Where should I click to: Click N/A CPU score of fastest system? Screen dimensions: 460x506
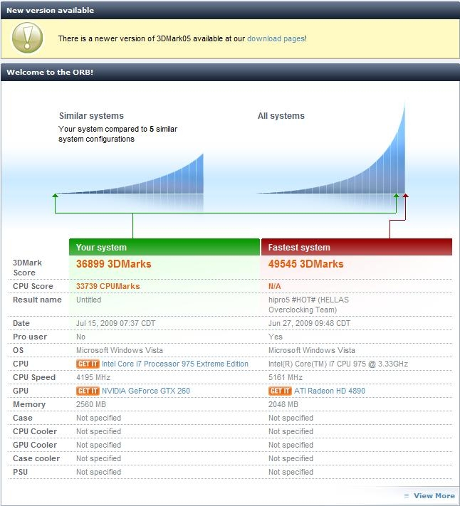point(274,286)
